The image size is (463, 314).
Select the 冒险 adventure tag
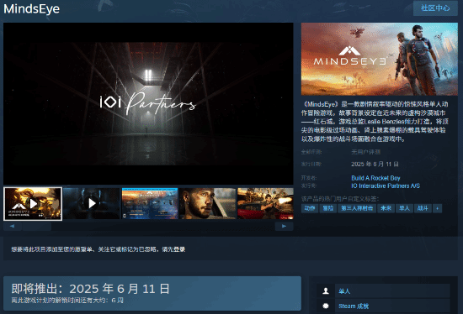pyautogui.click(x=328, y=208)
